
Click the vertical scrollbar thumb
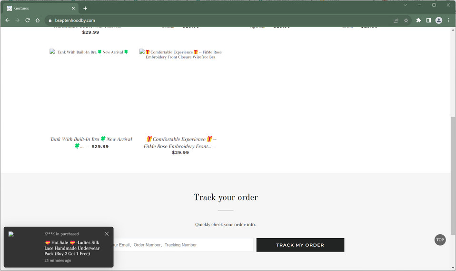453,175
